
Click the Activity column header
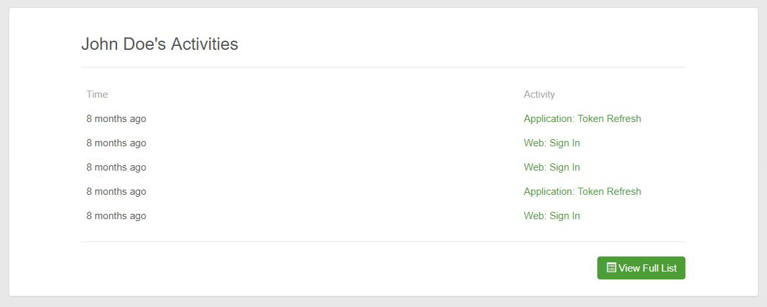tap(539, 94)
